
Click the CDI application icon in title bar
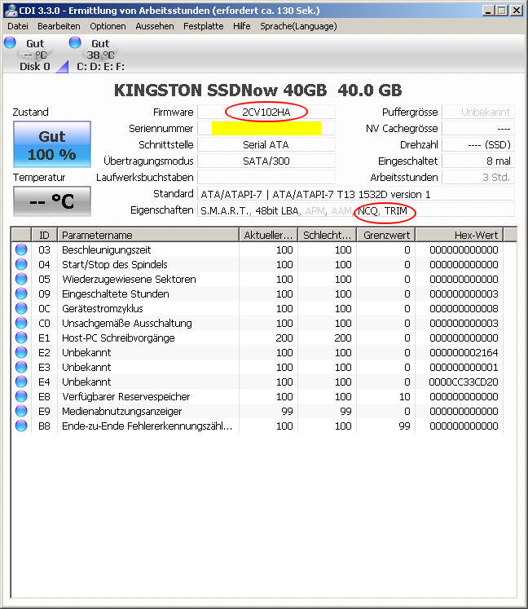11,10
